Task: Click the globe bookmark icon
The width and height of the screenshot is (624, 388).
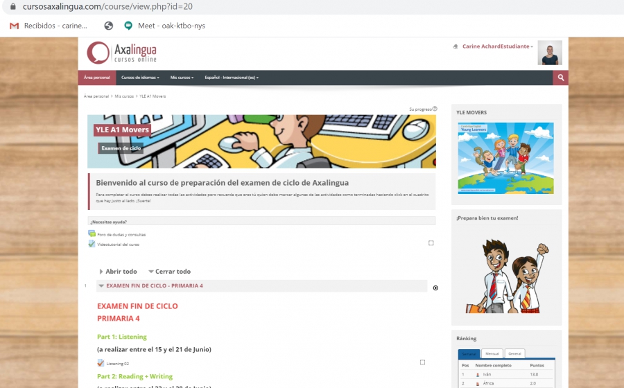Action: coord(109,26)
